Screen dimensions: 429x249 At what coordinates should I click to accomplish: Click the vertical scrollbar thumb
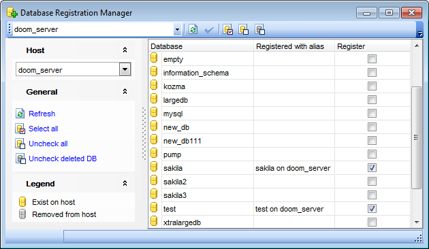417,137
